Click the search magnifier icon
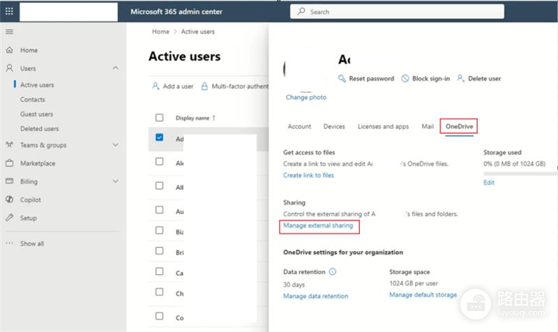Image resolution: width=558 pixels, height=332 pixels. coord(301,11)
